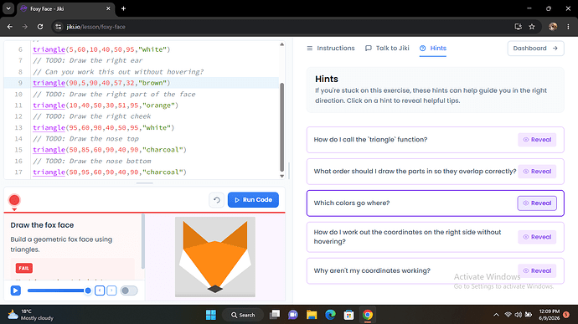The image size is (578, 324).
Task: Step to next frame arrow
Action: [111, 291]
